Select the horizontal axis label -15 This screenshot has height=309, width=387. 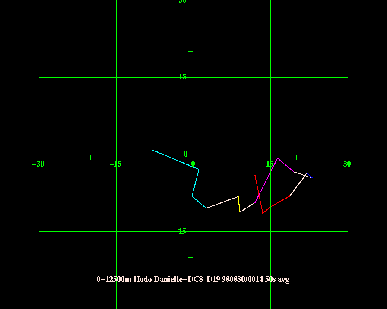coord(115,164)
